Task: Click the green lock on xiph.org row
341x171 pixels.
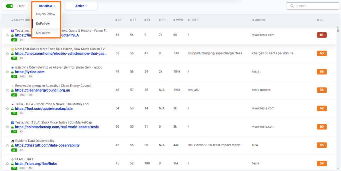Action: [12, 164]
